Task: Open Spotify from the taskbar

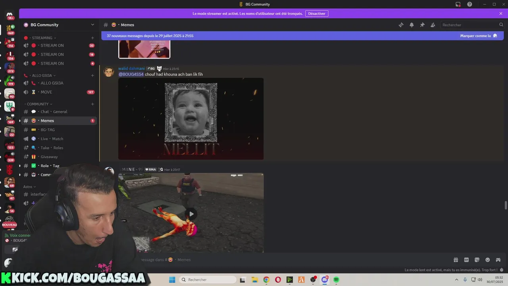Action: point(336,280)
